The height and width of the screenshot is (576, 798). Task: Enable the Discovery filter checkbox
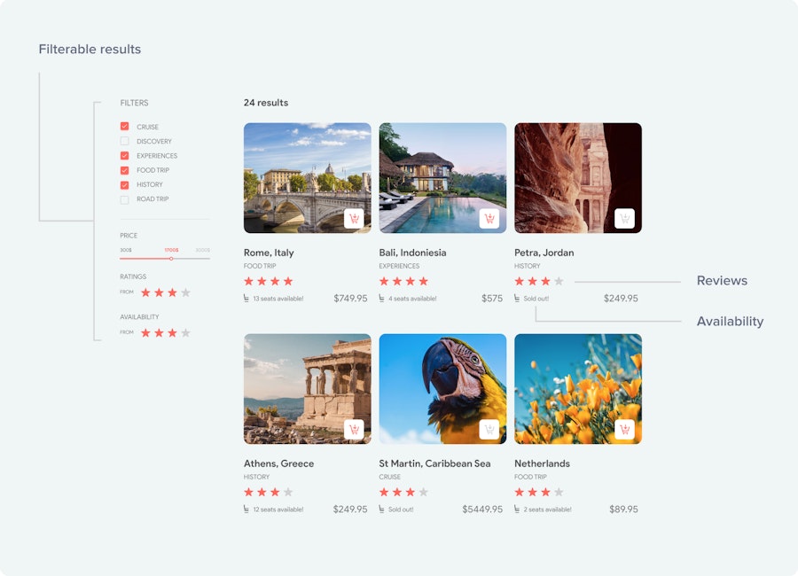(x=124, y=141)
